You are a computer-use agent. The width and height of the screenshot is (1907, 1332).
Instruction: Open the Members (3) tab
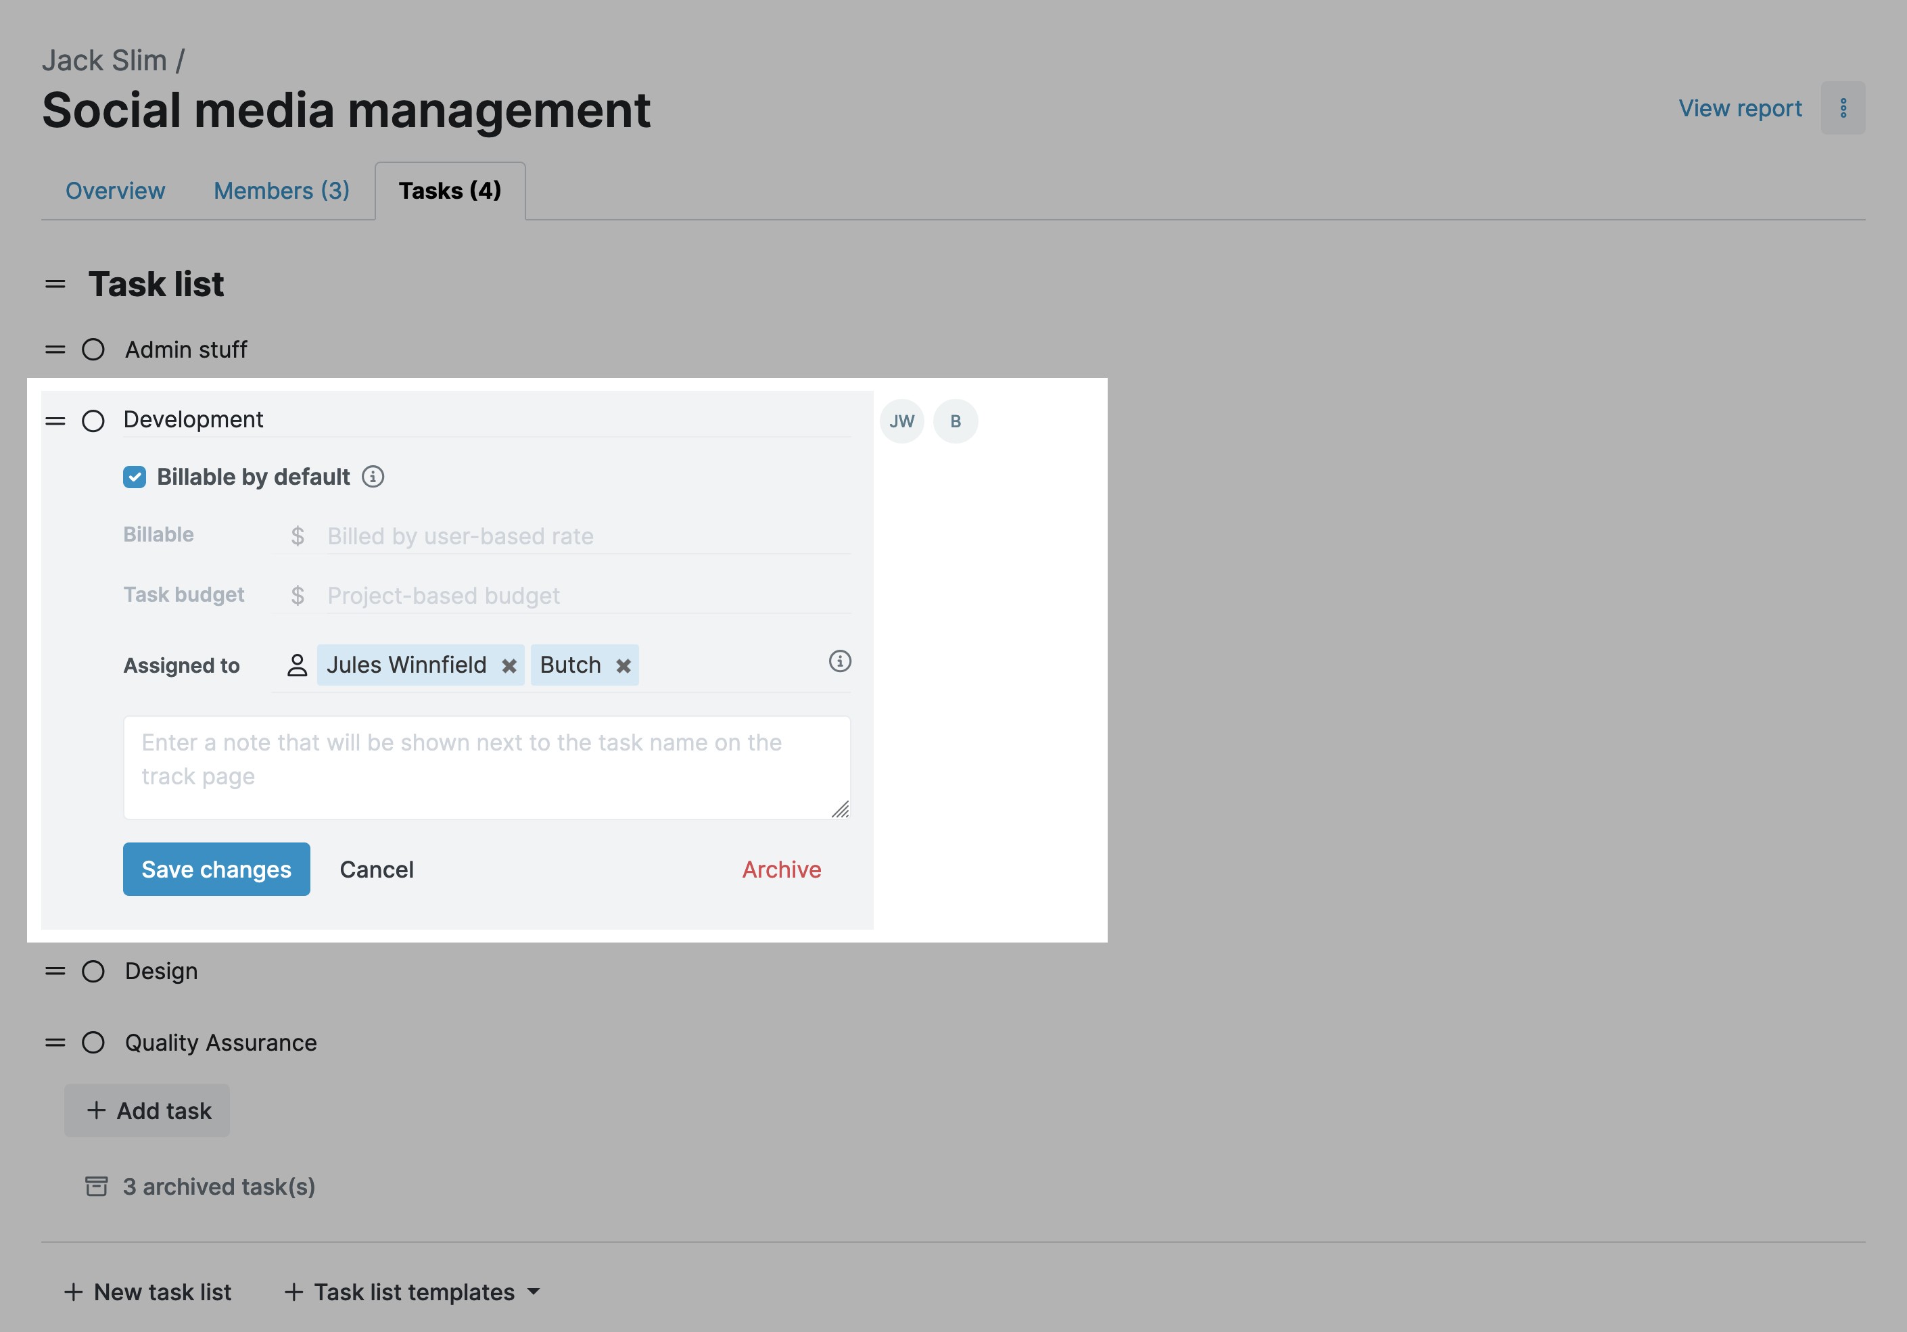[281, 191]
